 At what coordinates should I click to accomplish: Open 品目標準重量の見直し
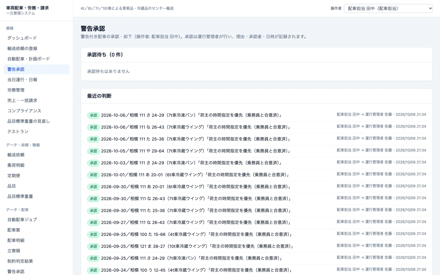[x=36, y=121]
